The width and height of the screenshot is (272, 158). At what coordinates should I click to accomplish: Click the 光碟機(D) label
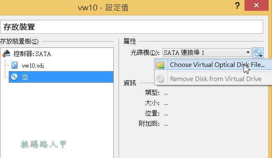[x=145, y=52]
